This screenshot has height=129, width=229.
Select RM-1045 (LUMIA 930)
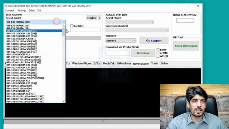(34, 86)
